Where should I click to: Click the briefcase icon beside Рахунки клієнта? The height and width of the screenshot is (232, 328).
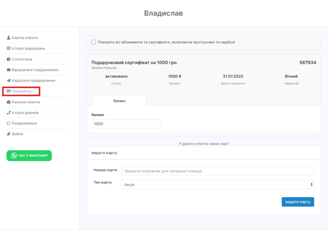pyautogui.click(x=9, y=102)
